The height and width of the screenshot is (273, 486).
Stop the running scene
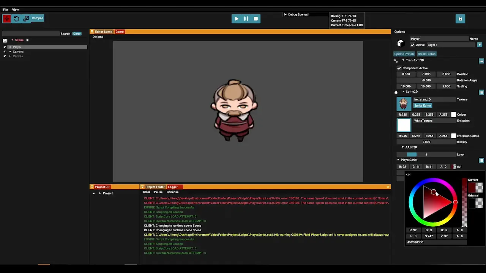(256, 19)
